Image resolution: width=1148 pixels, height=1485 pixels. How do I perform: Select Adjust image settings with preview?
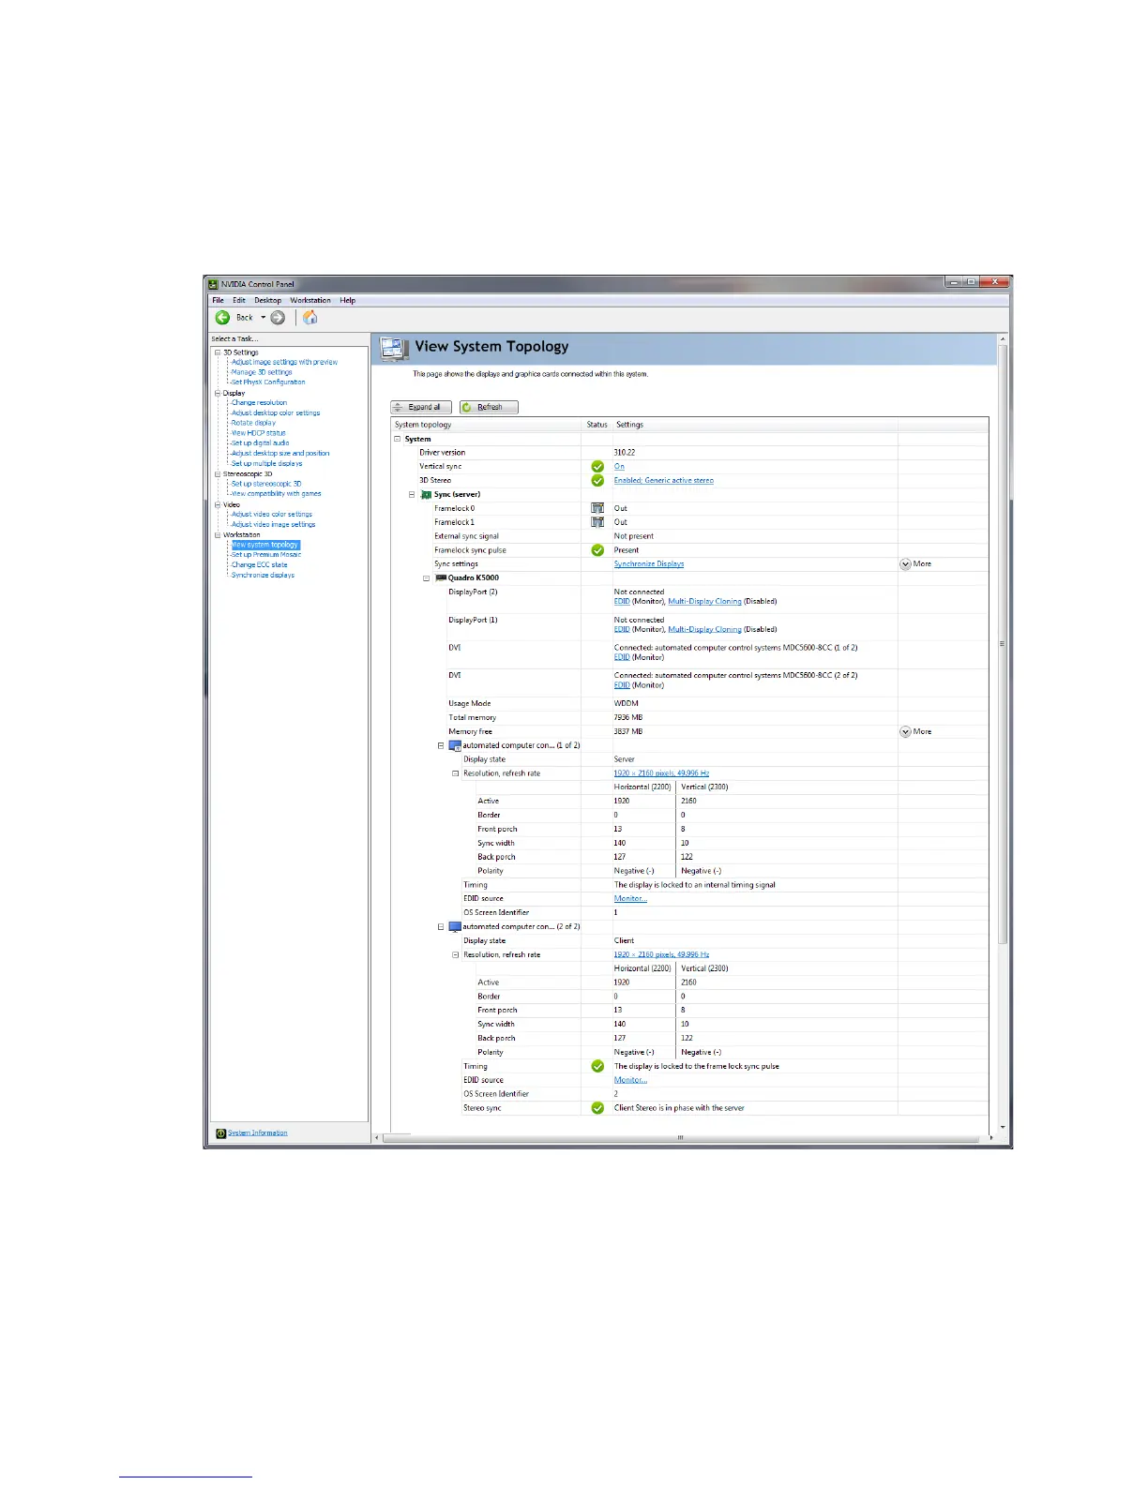tap(284, 362)
